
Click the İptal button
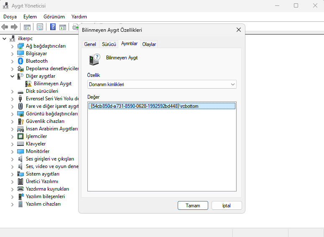[x=227, y=206]
